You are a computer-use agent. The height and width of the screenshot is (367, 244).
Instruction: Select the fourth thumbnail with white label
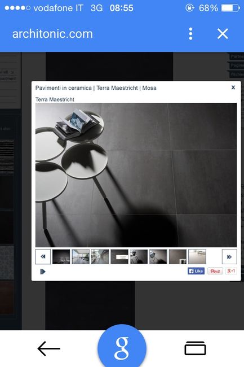tap(119, 256)
